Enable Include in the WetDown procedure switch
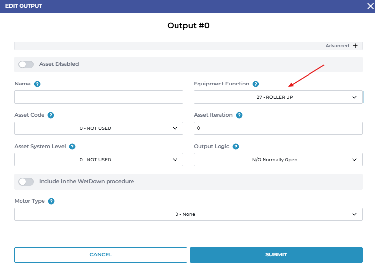375x275 pixels. pos(26,182)
